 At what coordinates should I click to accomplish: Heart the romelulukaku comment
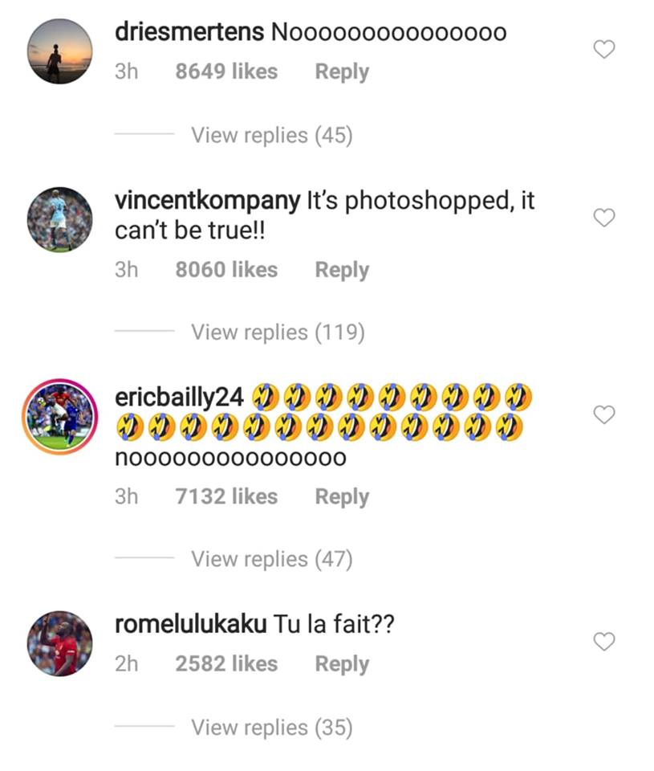coord(603,642)
